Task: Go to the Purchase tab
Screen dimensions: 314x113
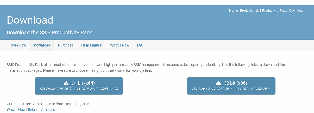Action: click(x=66, y=45)
